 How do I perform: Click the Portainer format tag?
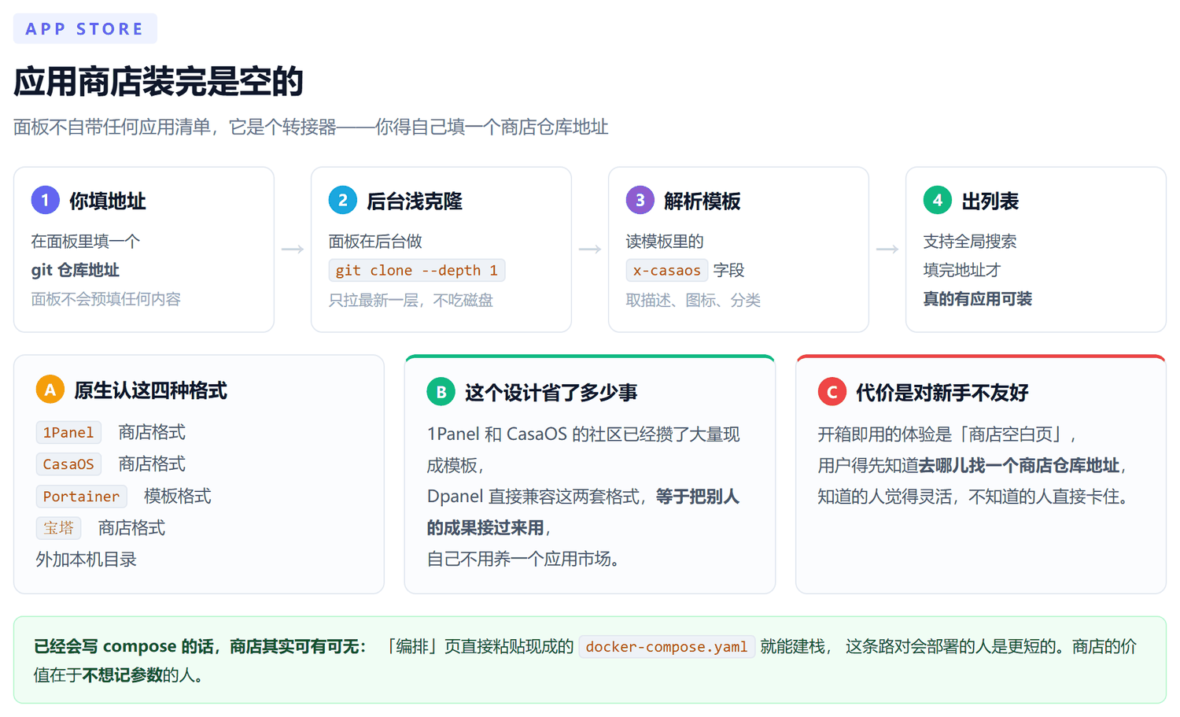[82, 496]
